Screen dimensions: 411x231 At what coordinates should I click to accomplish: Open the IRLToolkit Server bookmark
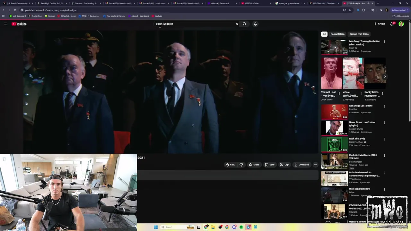66,16
